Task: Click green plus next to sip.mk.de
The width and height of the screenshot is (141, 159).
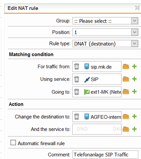Action: tap(134, 67)
